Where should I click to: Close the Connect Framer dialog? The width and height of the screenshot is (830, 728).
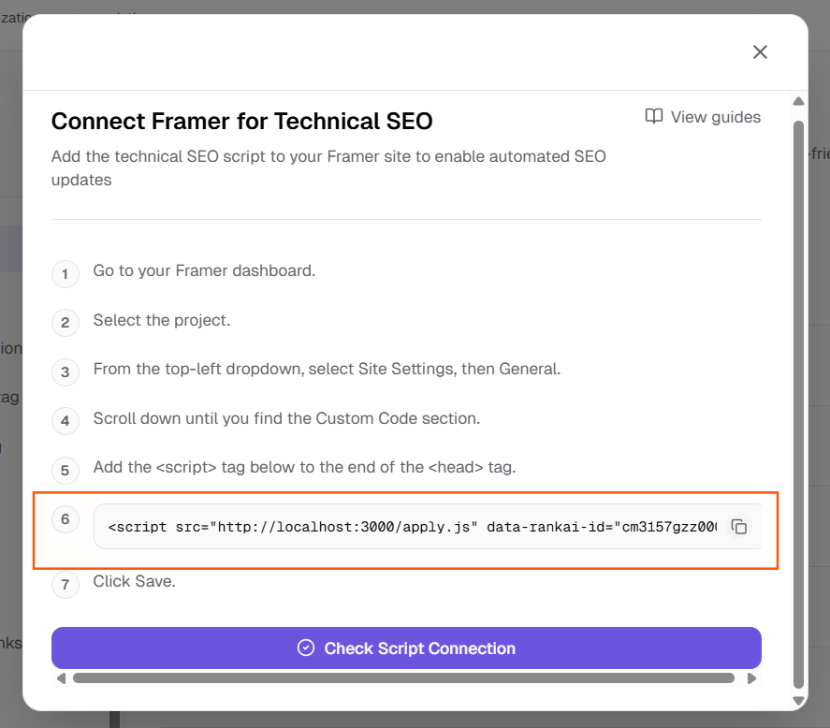pyautogui.click(x=760, y=52)
